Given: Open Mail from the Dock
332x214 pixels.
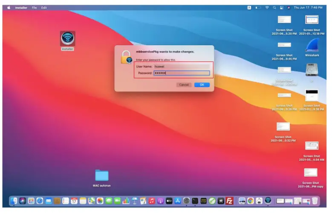Looking at the screenshot, I should point(49,201).
